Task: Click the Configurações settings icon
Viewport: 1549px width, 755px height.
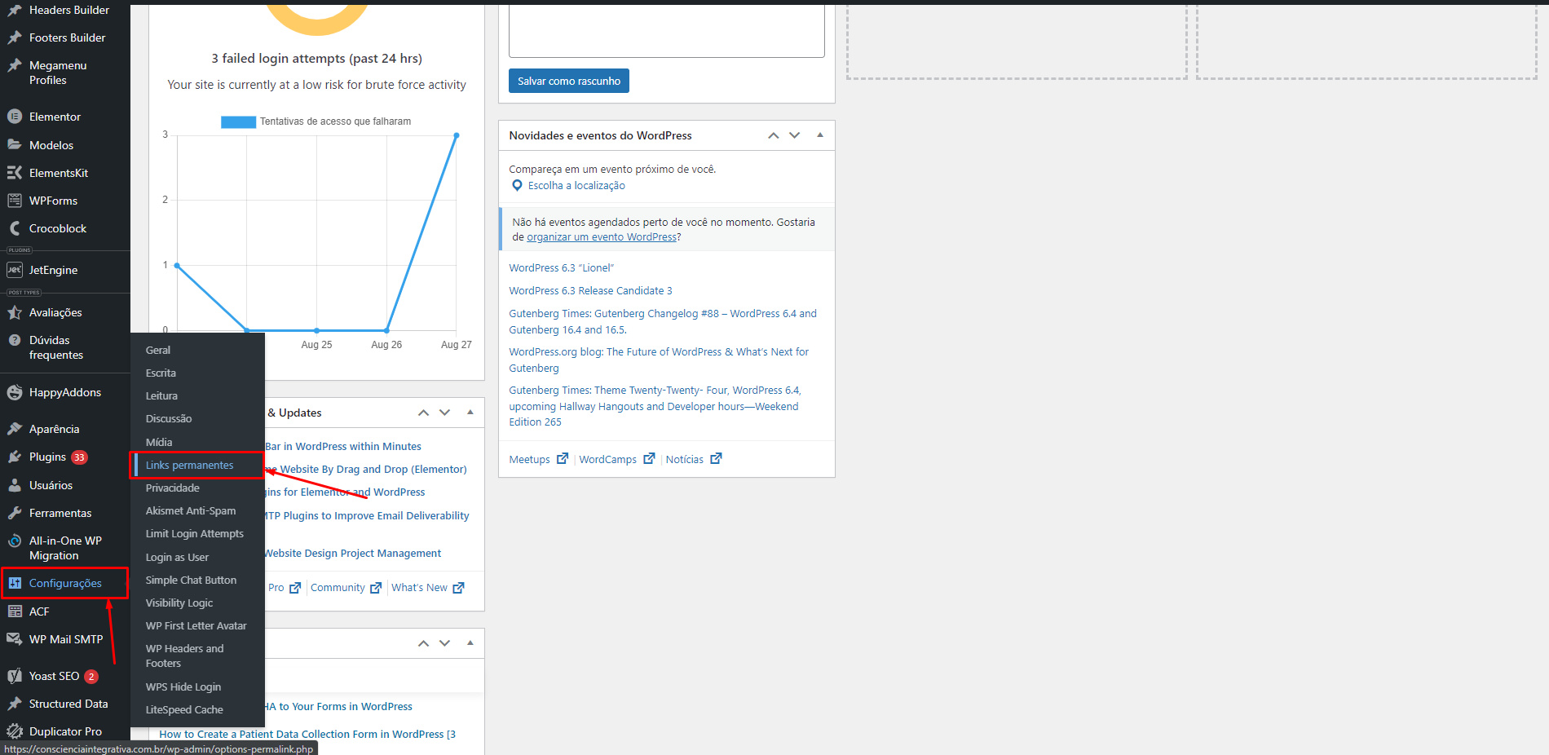Action: point(15,583)
